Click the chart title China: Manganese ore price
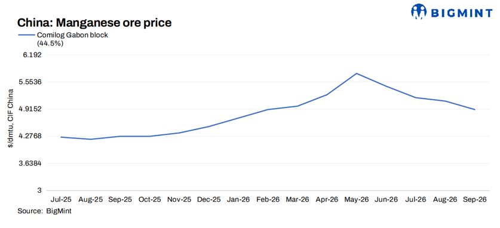Viewport: 500px width, 228px height. coord(94,23)
